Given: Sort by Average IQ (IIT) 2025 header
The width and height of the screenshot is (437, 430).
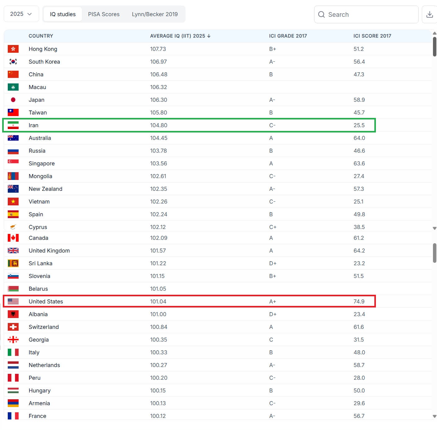Looking at the screenshot, I should pos(180,36).
